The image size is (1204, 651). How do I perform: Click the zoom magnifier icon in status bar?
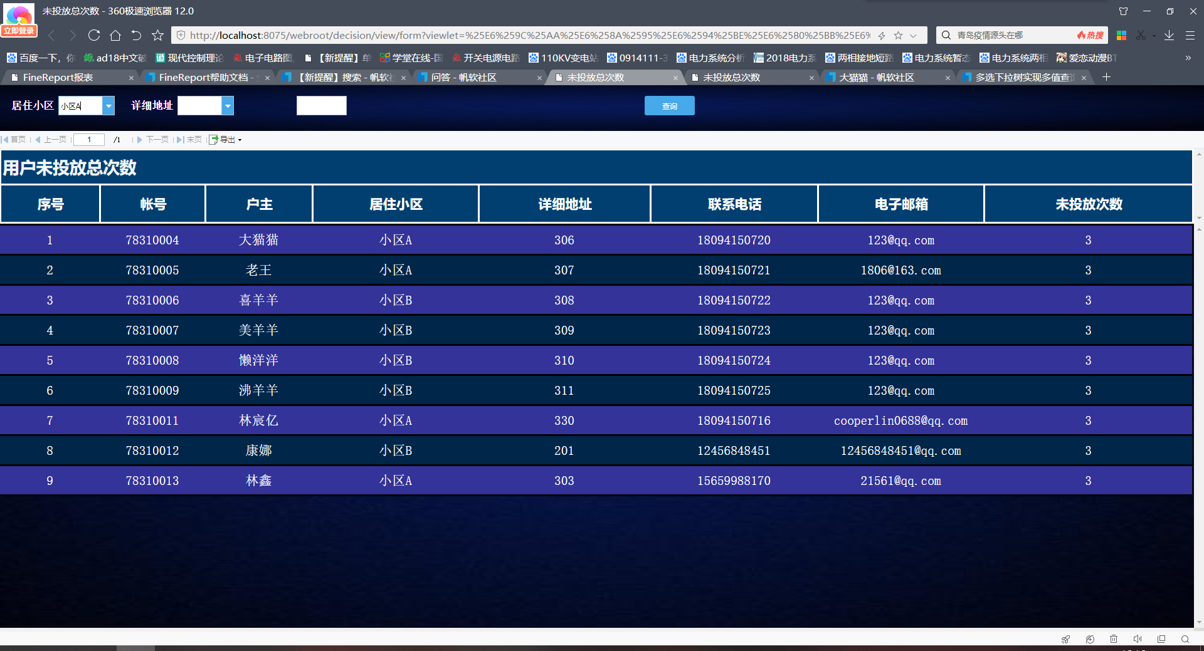click(1185, 639)
